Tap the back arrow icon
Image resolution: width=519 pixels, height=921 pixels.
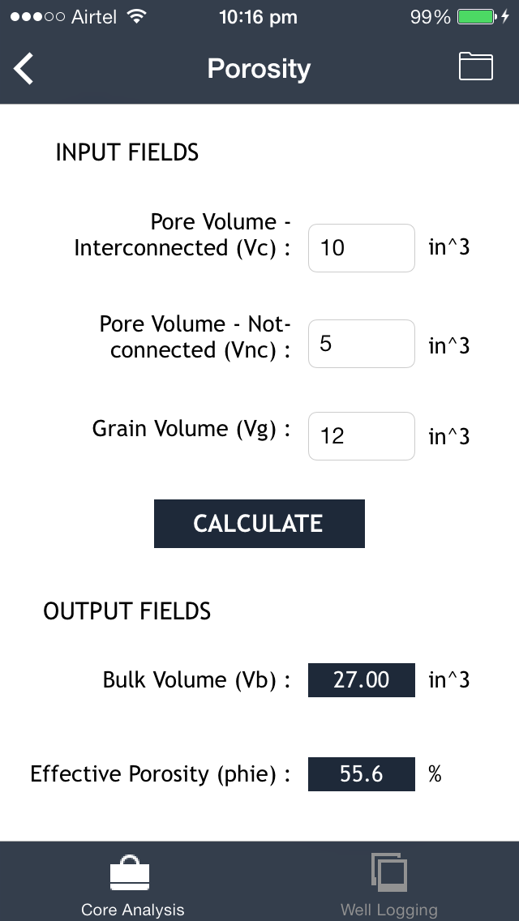click(24, 68)
